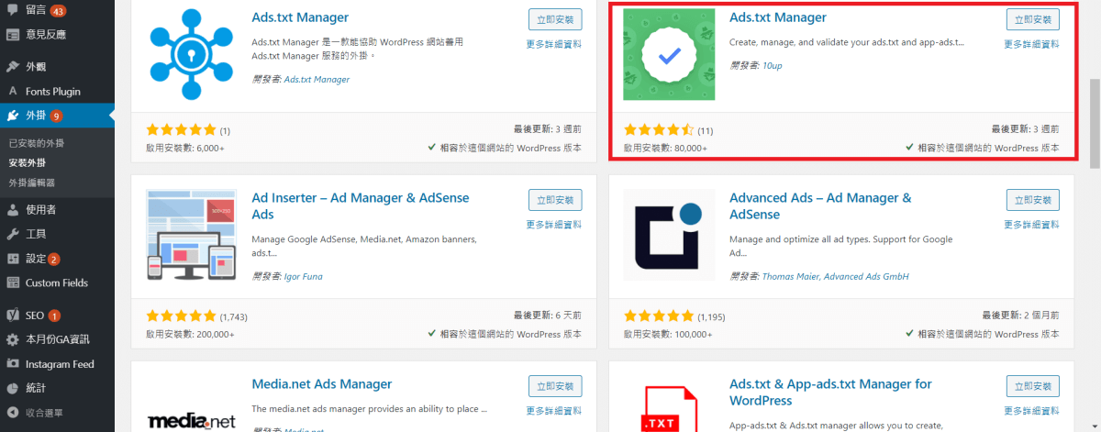This screenshot has height=432, width=1101.
Task: Install the Advanced Ads plugin
Action: tap(1032, 200)
